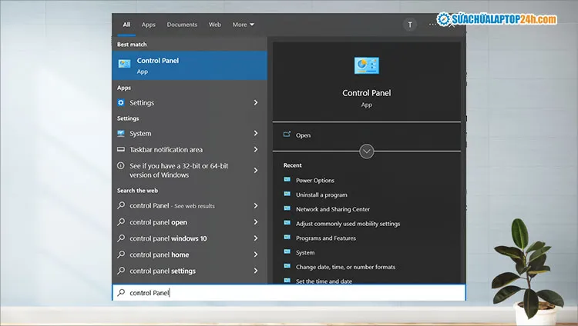Expand arrow for 'control panel windows 10'

pos(256,238)
